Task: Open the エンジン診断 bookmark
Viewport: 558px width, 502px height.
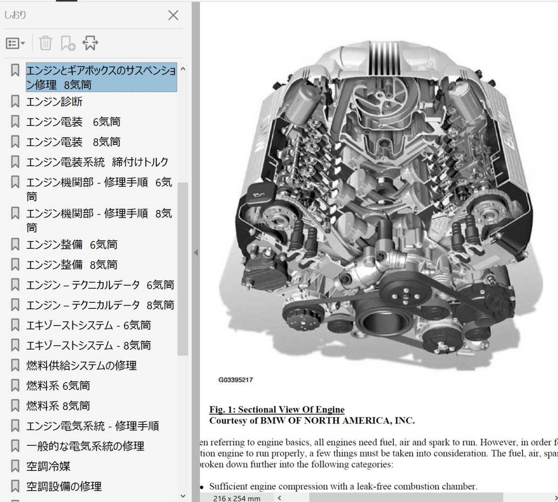Action: click(54, 102)
